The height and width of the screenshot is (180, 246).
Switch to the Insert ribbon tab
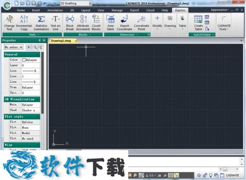point(36,10)
